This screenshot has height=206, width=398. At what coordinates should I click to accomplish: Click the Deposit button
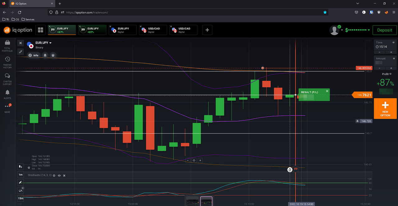[385, 30]
